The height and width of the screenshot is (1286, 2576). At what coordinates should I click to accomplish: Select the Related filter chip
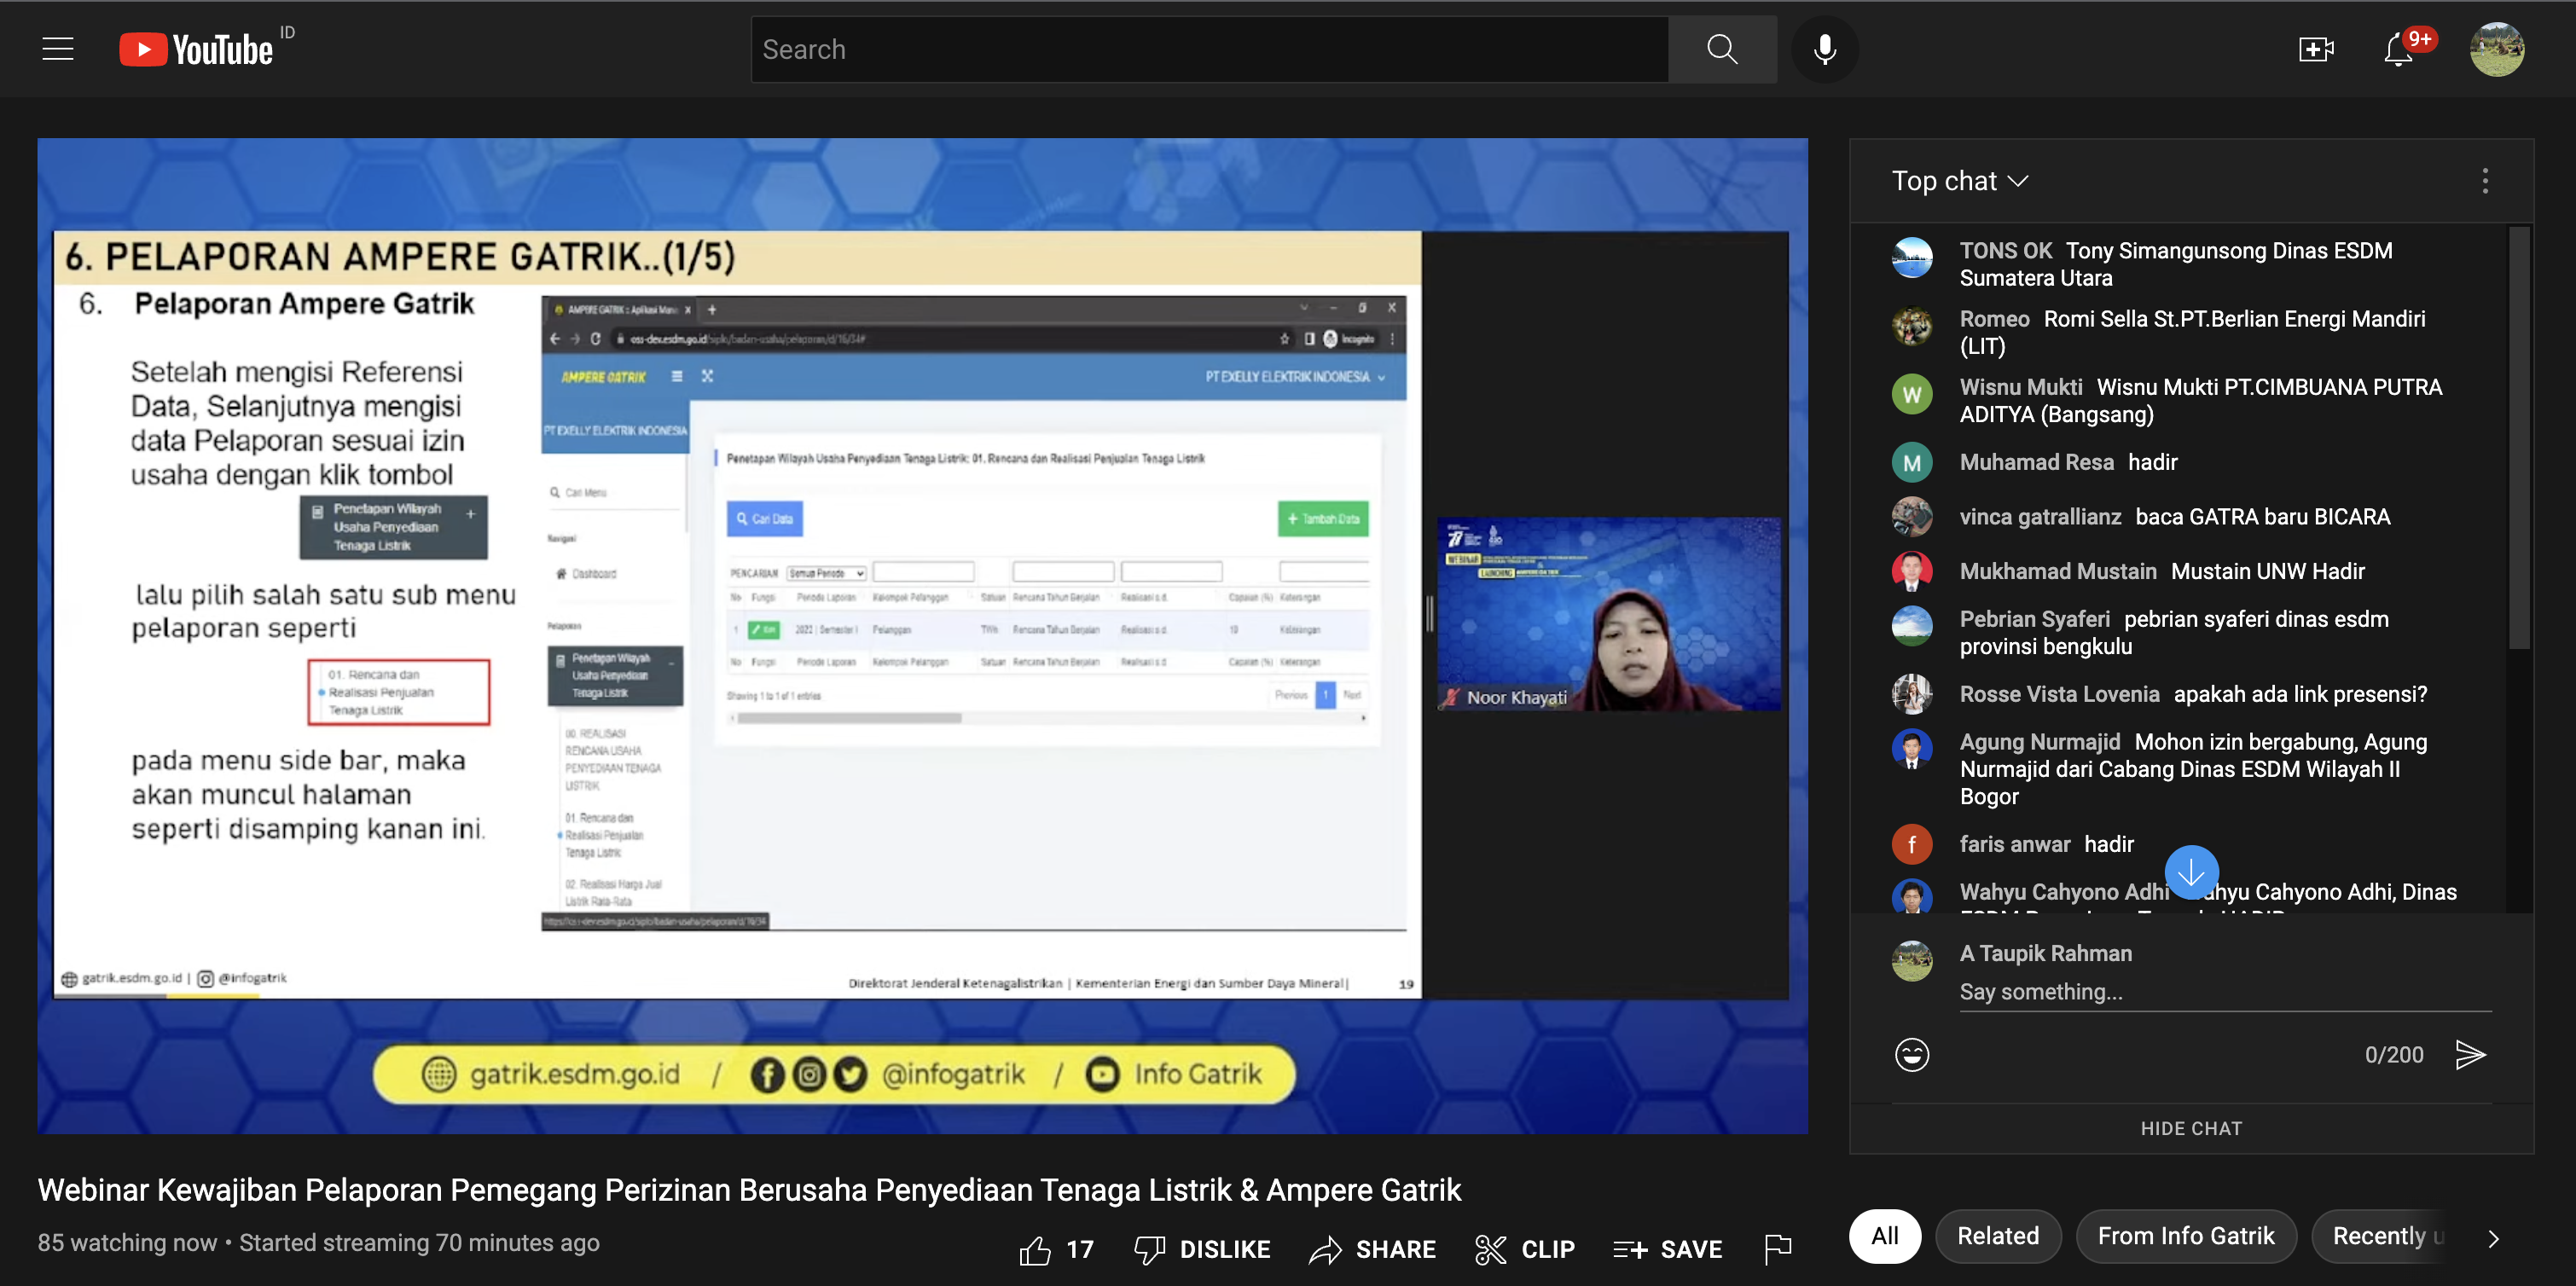[1997, 1236]
